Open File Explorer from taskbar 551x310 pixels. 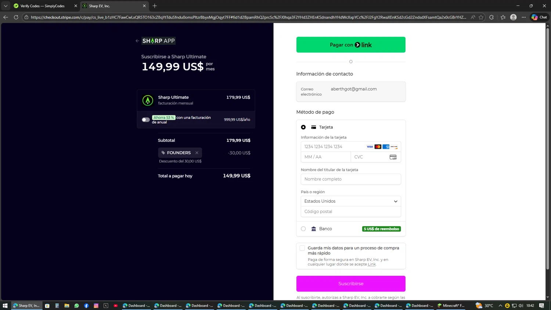pos(67,306)
